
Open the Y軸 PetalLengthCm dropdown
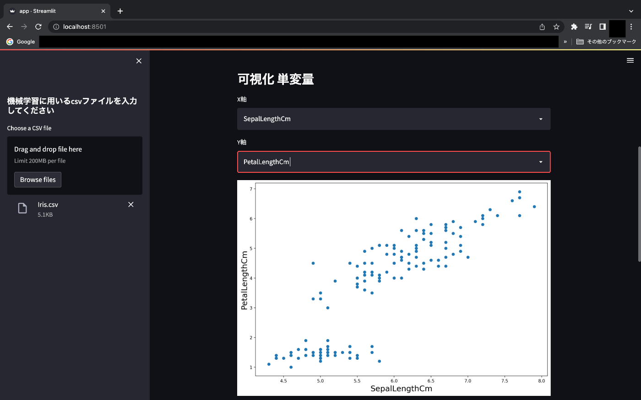394,162
